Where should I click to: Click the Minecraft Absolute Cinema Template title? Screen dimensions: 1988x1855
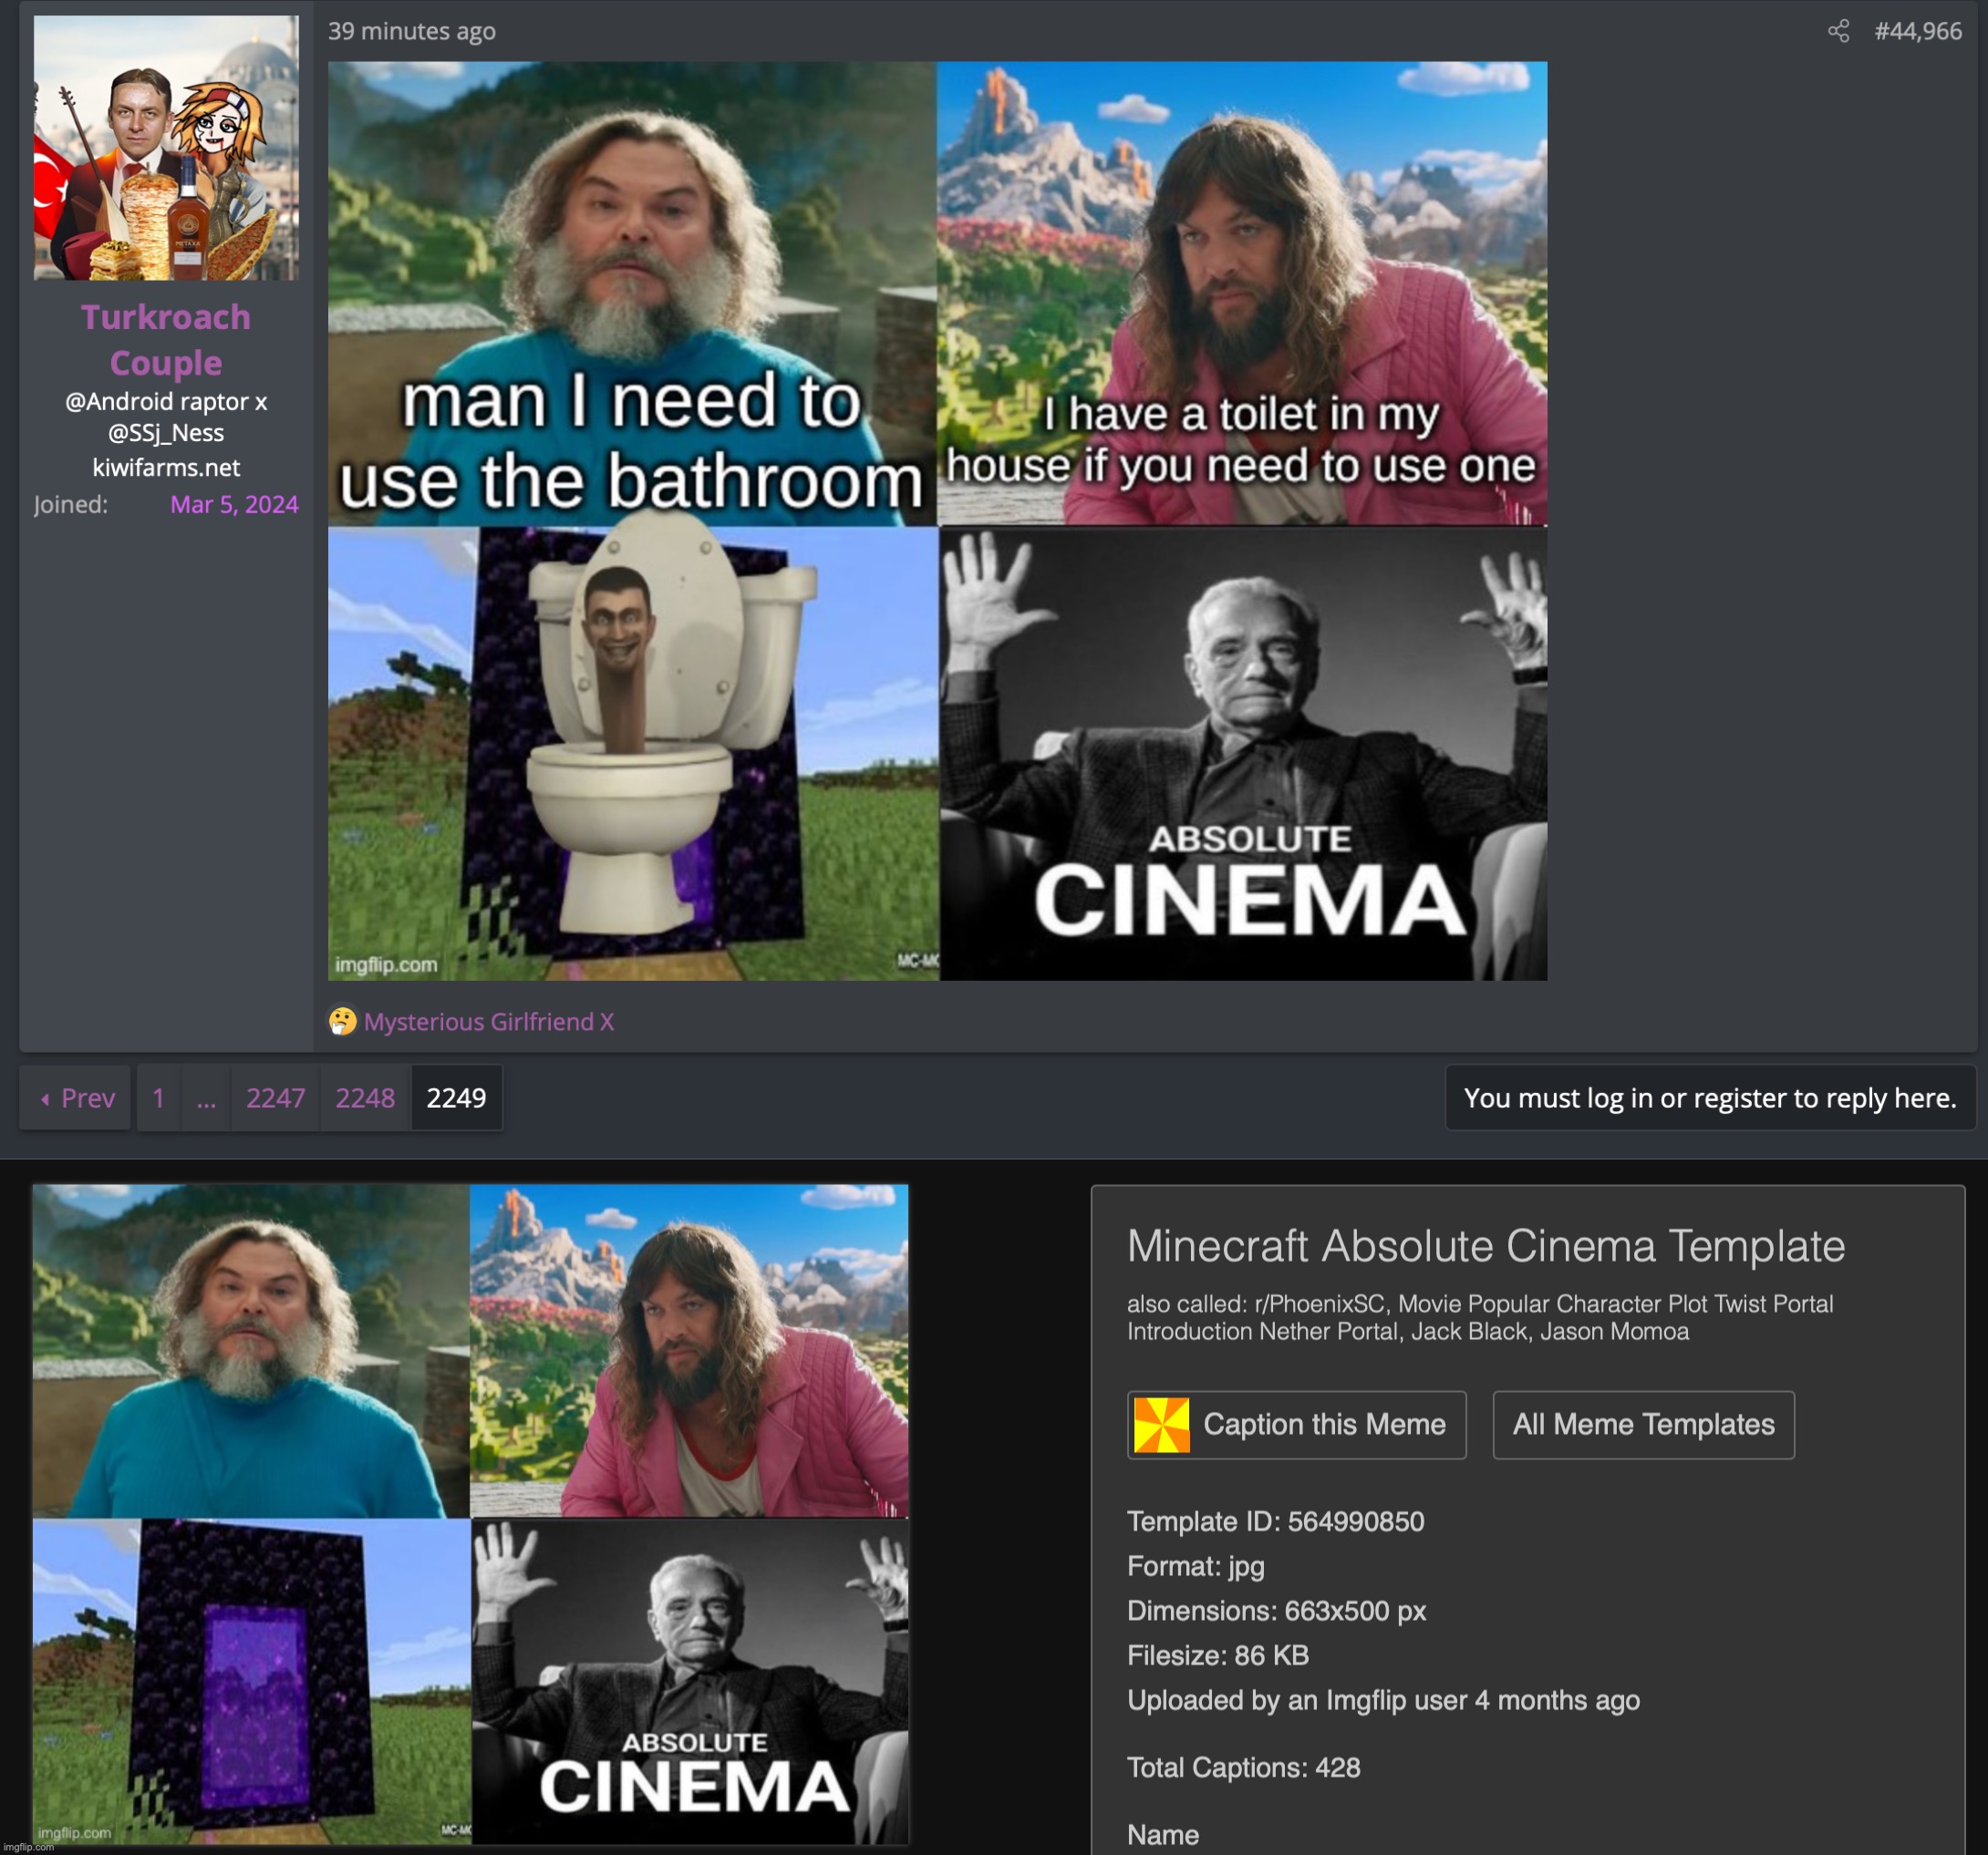tap(1485, 1245)
